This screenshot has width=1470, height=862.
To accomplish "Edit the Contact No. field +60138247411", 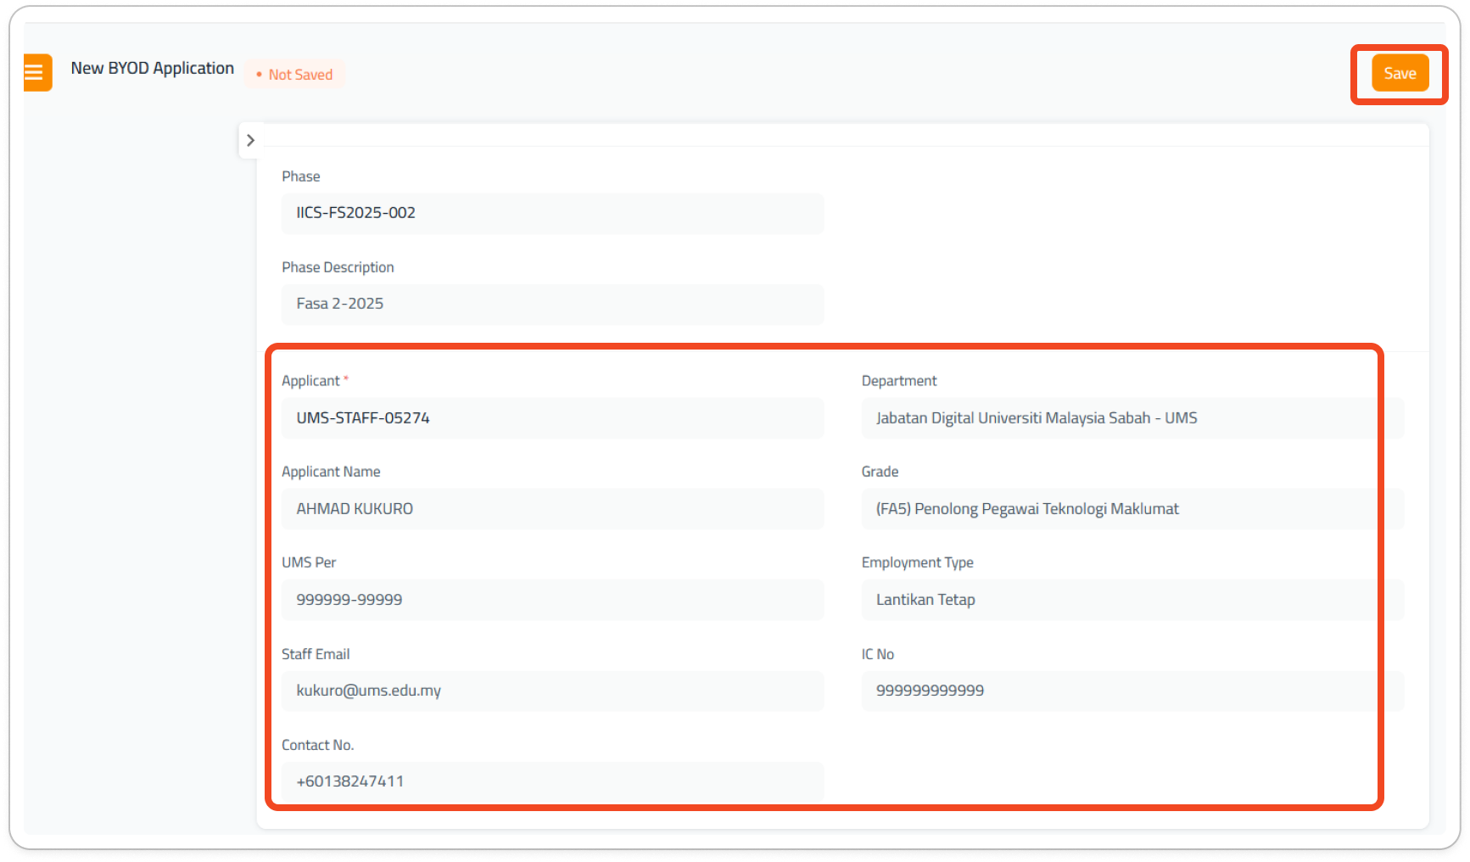I will coord(552,781).
